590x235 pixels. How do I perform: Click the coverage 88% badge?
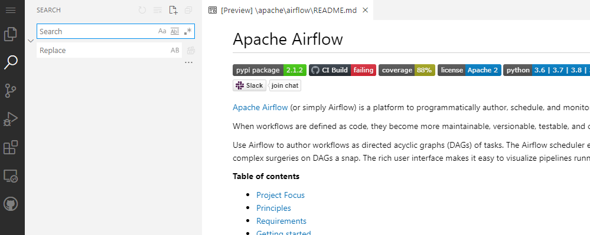(407, 70)
